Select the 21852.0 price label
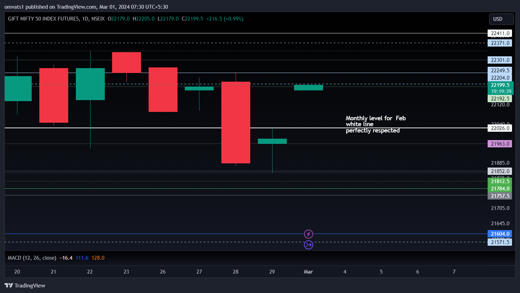This screenshot has width=520, height=293. tap(500, 171)
